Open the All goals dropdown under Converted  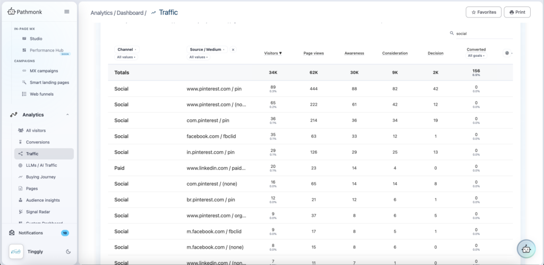[477, 56]
